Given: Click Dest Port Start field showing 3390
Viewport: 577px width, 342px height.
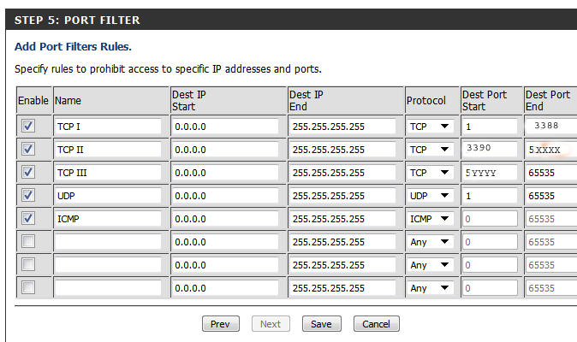Looking at the screenshot, I should point(490,150).
